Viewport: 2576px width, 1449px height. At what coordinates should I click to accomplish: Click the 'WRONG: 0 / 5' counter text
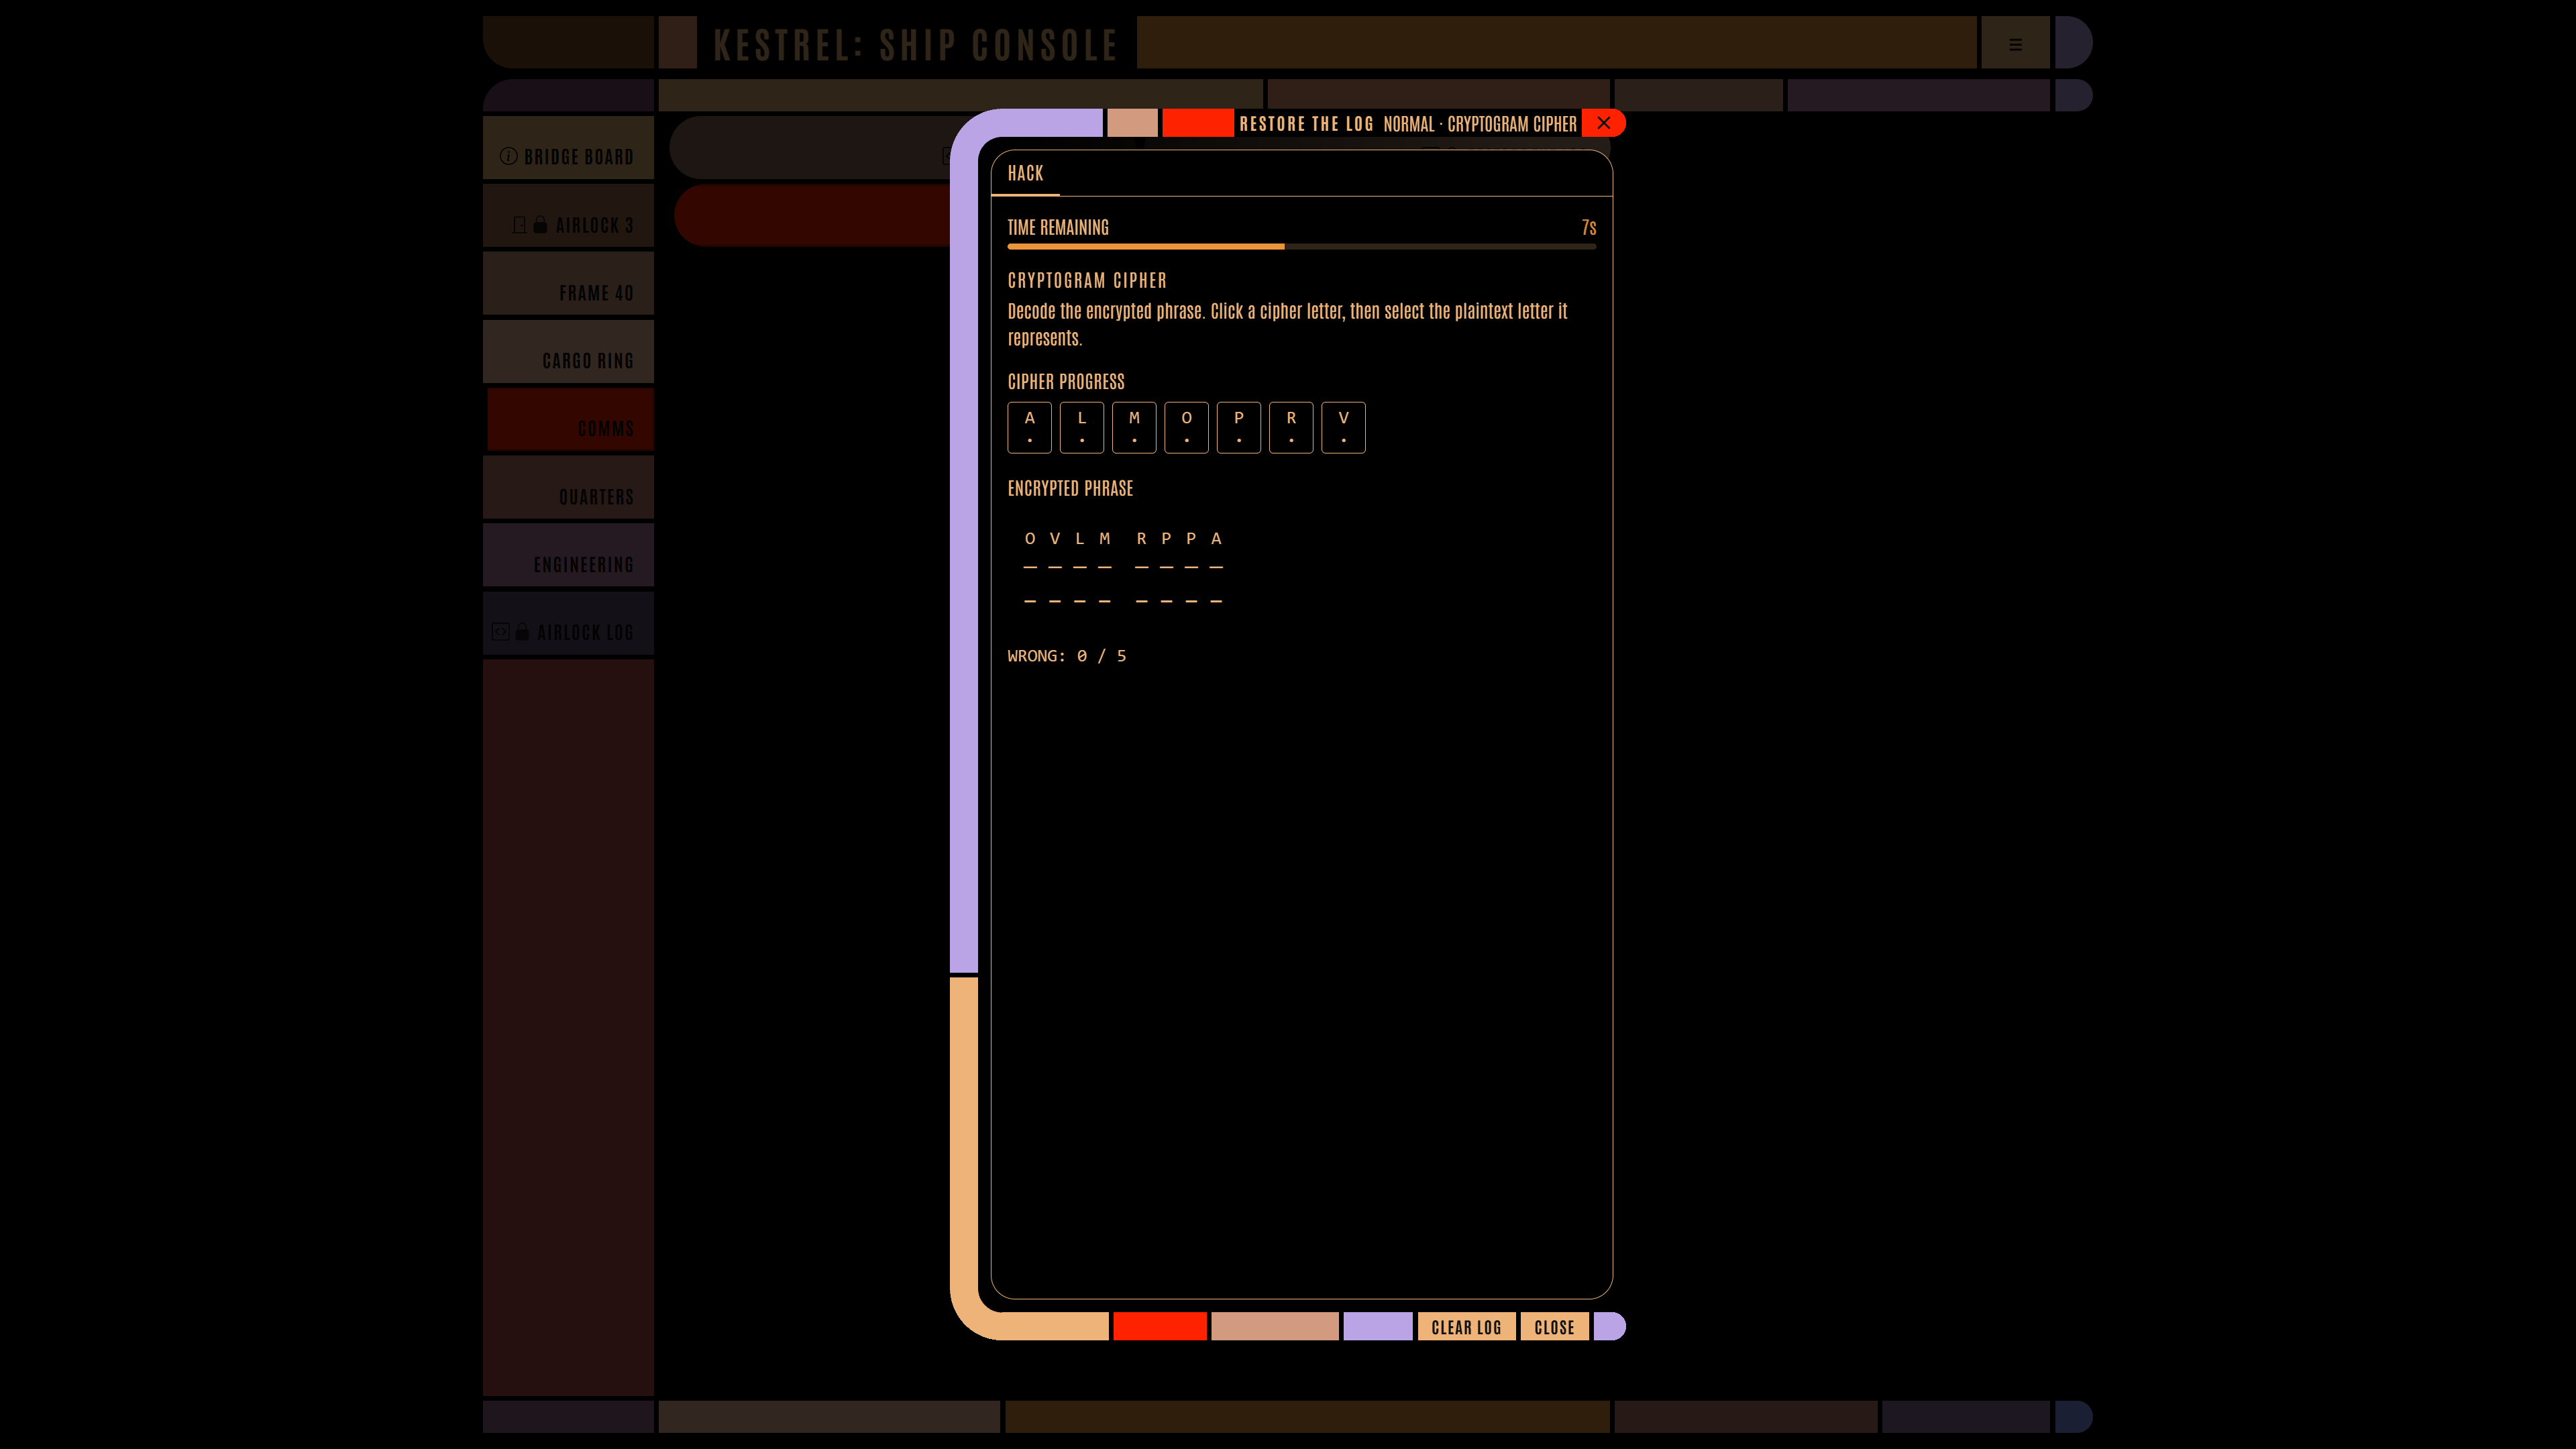pyautogui.click(x=1066, y=656)
